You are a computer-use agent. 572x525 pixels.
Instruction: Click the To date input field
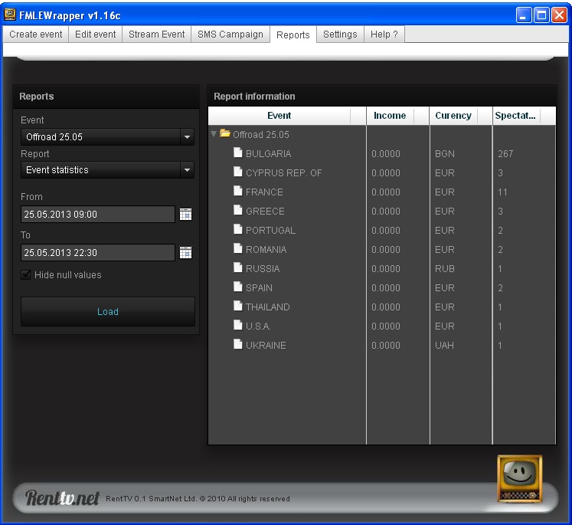(x=98, y=253)
